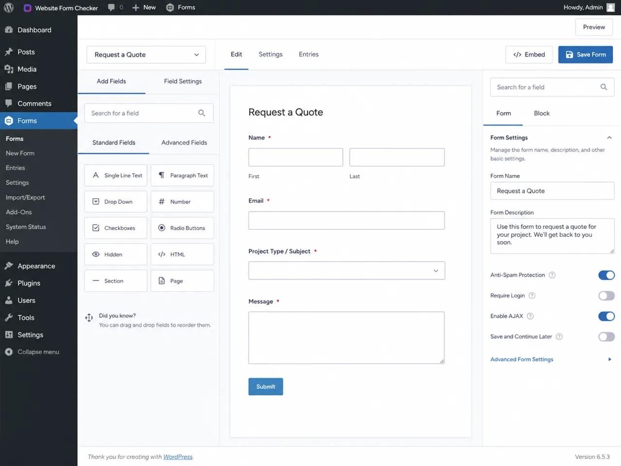Add a Radio Buttons field
Screen dimensions: 621x466
coord(182,228)
